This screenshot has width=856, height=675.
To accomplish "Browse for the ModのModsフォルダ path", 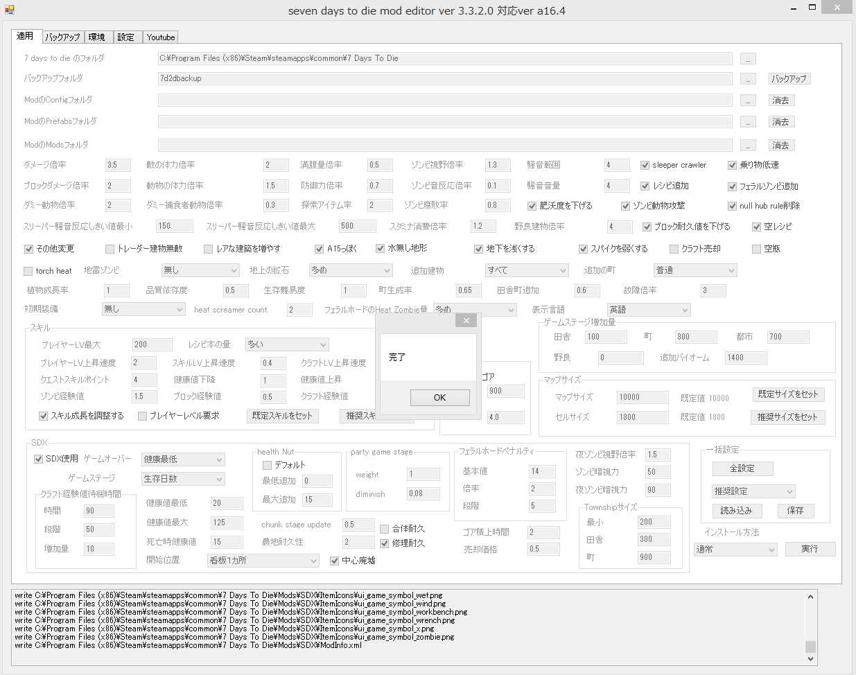I will pos(748,146).
